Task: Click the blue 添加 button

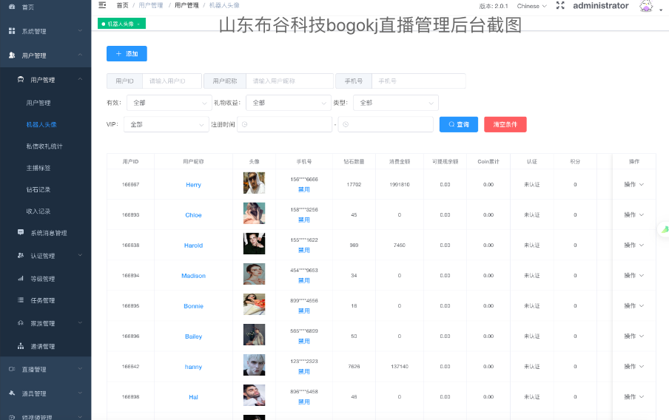Action: click(x=127, y=53)
